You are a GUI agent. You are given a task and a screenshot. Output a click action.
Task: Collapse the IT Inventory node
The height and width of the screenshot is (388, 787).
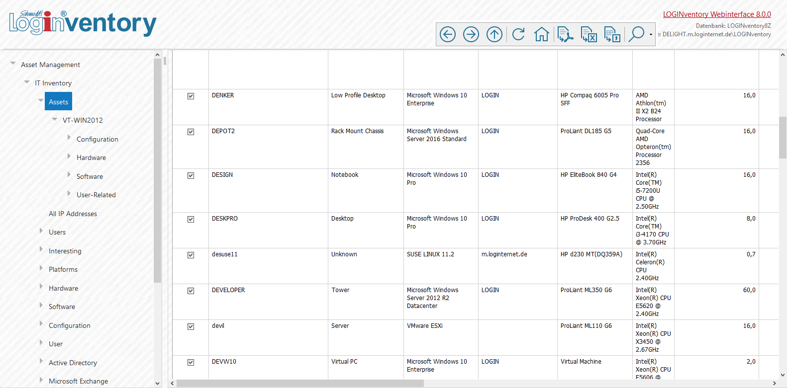click(27, 81)
